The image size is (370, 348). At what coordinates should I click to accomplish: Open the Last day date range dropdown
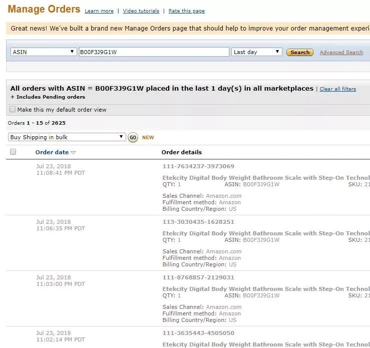(257, 52)
